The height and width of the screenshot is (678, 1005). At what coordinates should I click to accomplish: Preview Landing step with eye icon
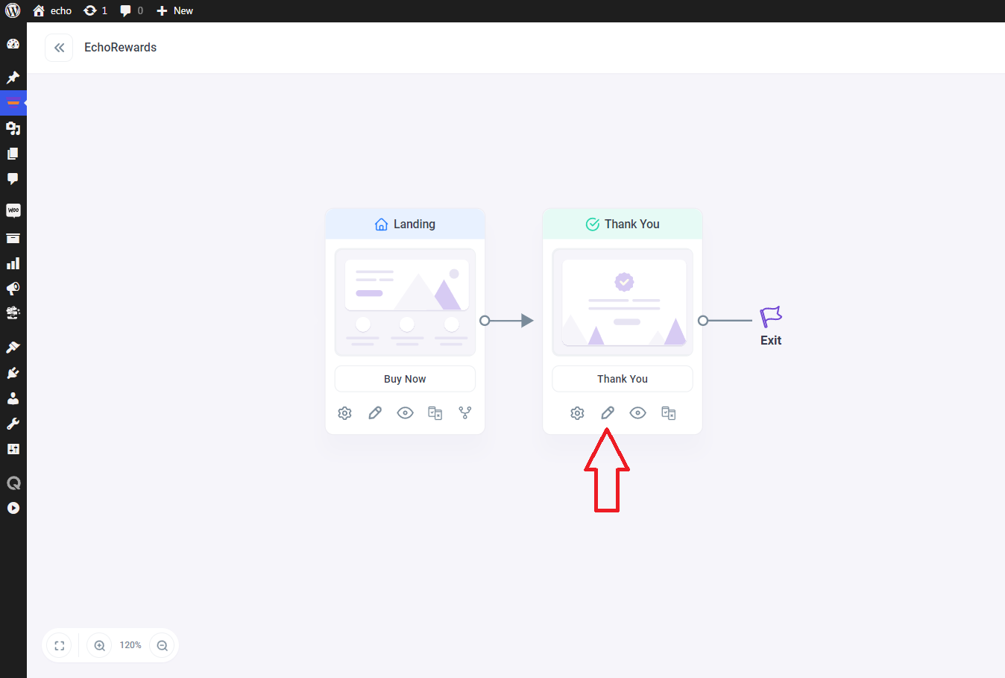405,413
